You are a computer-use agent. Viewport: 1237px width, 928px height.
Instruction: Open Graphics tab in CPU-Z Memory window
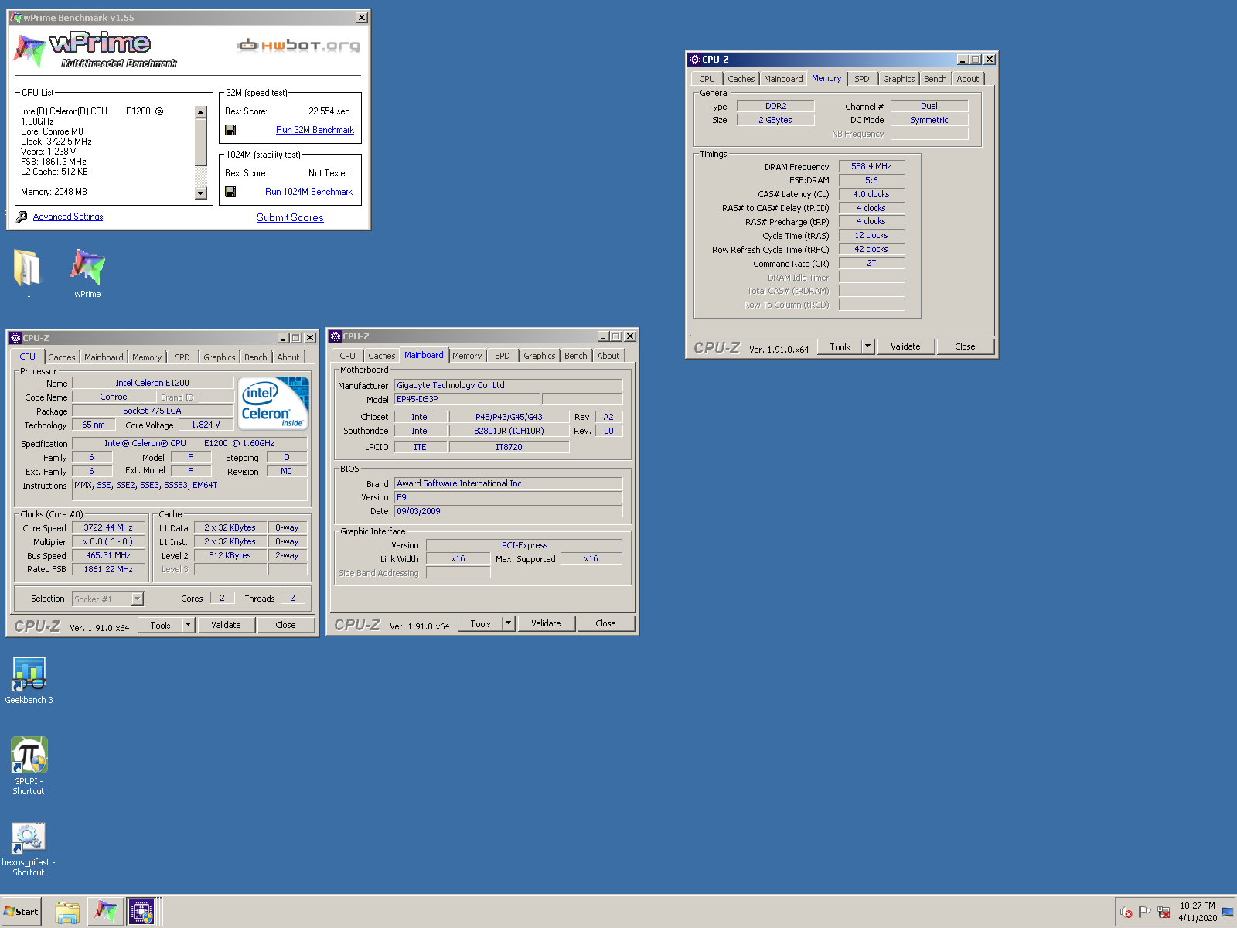(x=899, y=79)
